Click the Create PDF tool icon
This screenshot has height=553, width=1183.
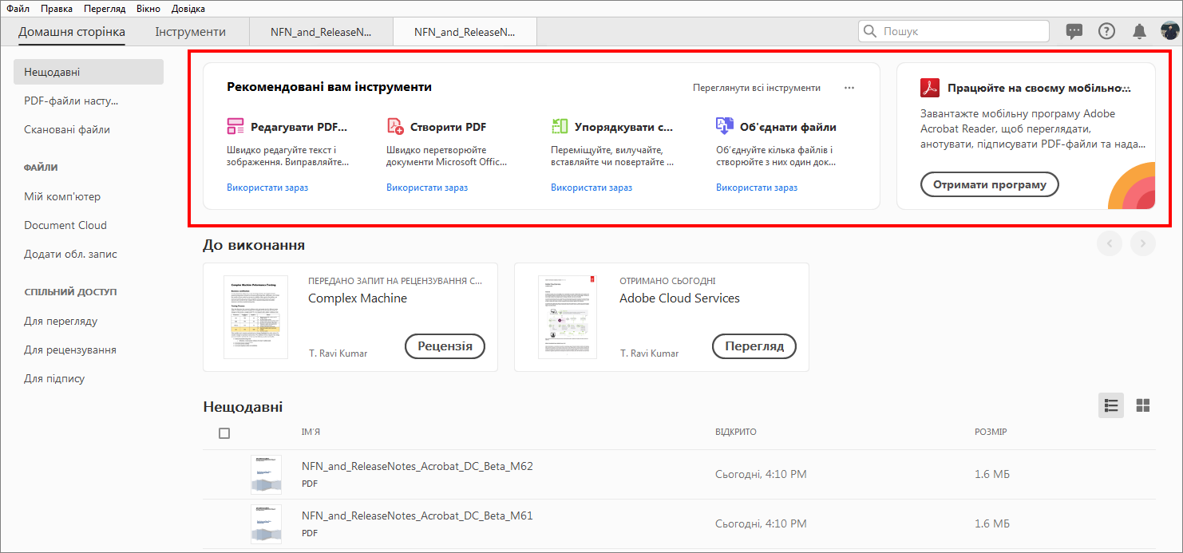point(395,126)
